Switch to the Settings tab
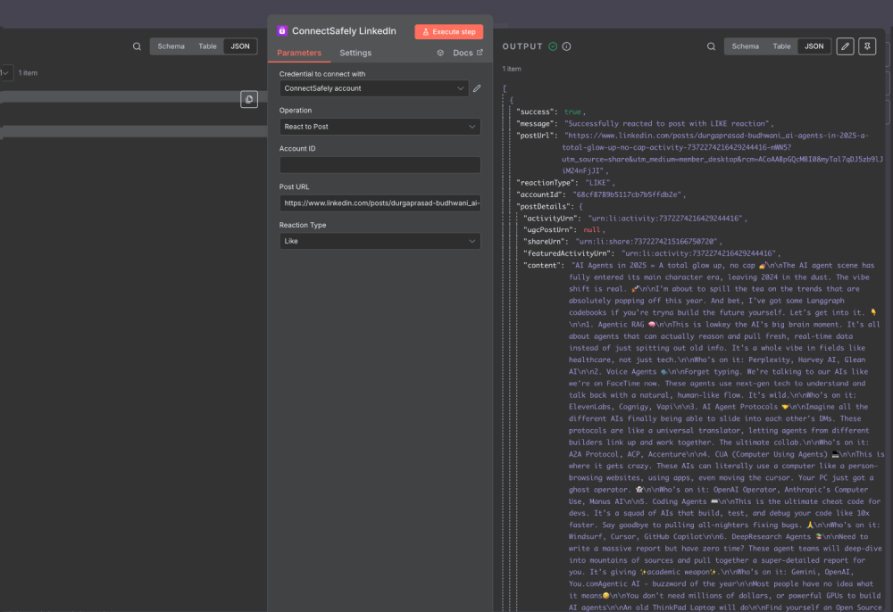This screenshot has height=612, width=893. pos(355,53)
